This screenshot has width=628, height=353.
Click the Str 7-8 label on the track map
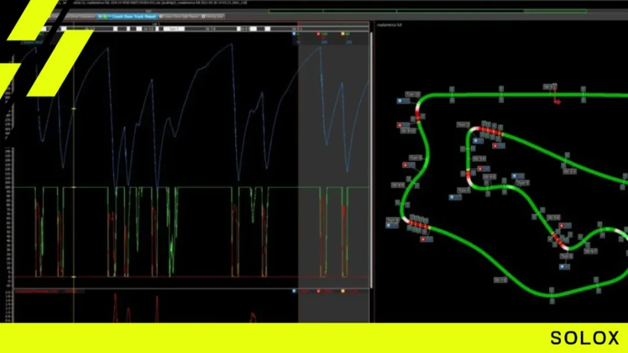click(x=500, y=280)
